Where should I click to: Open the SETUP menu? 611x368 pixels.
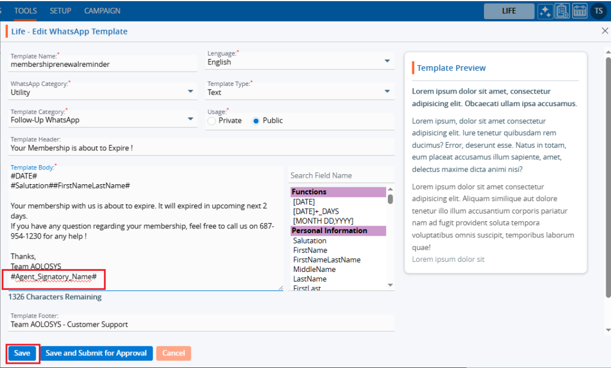click(60, 11)
